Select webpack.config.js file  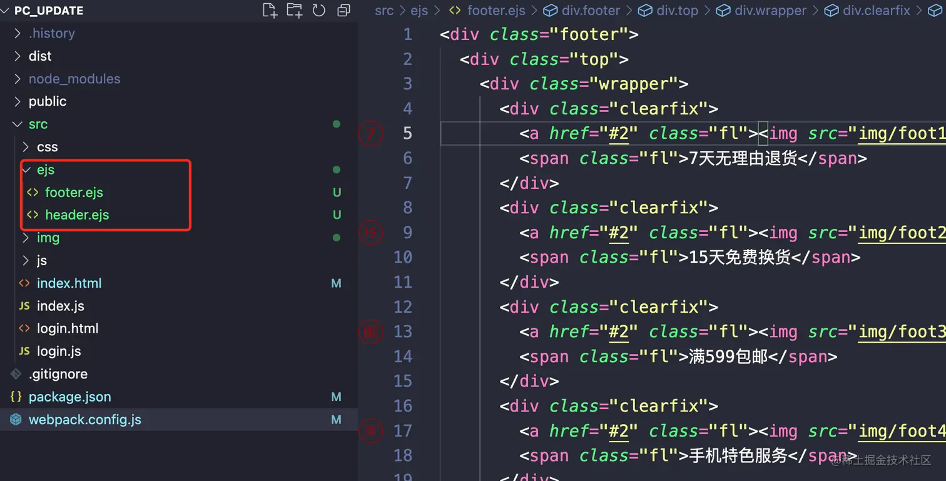pyautogui.click(x=85, y=420)
